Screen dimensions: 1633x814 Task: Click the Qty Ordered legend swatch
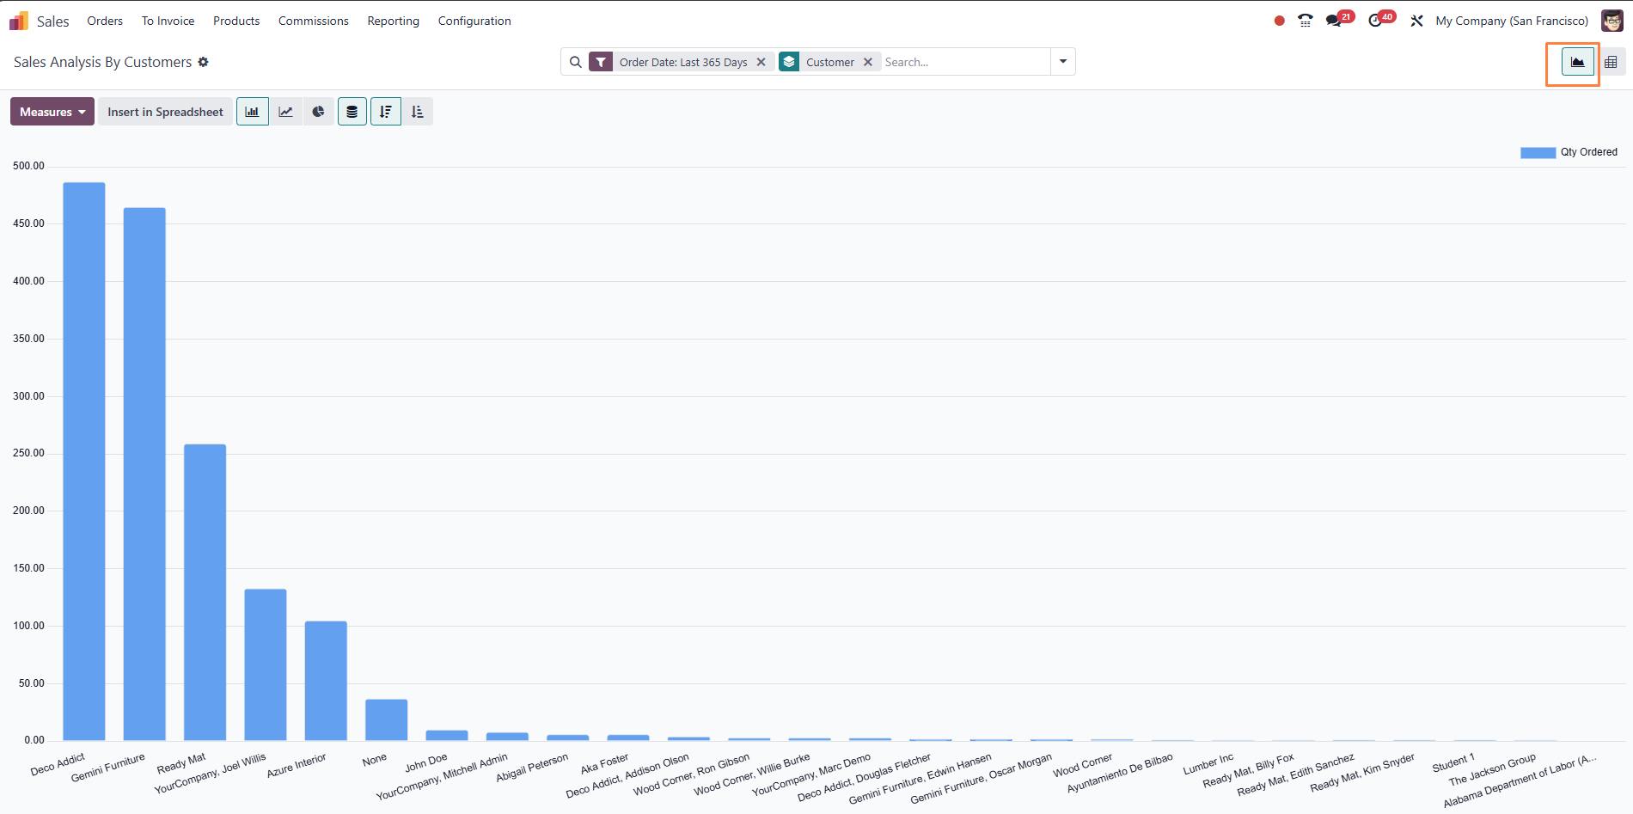(1538, 152)
